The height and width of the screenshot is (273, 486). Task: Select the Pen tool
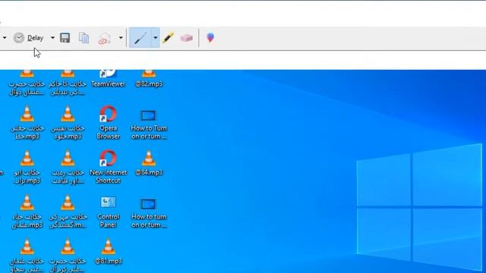140,38
